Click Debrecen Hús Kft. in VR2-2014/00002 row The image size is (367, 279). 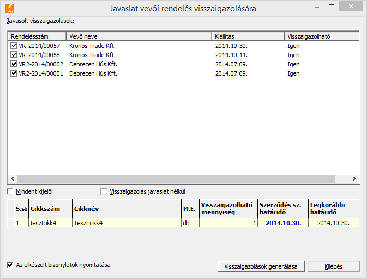point(93,64)
